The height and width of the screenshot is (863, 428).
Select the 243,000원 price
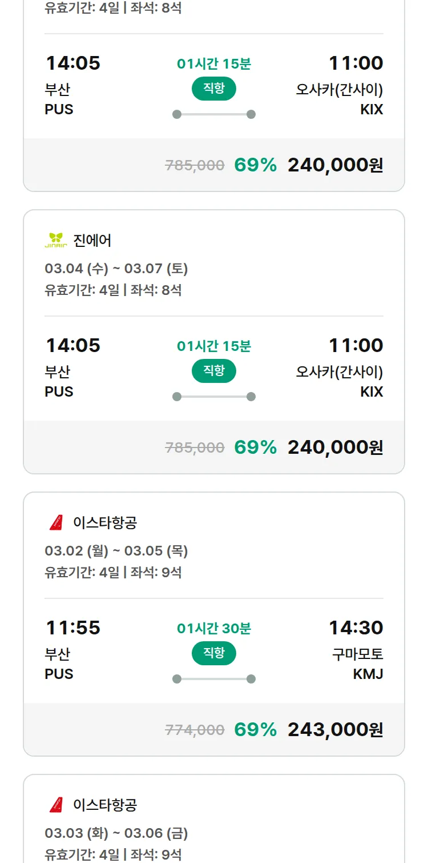point(335,729)
